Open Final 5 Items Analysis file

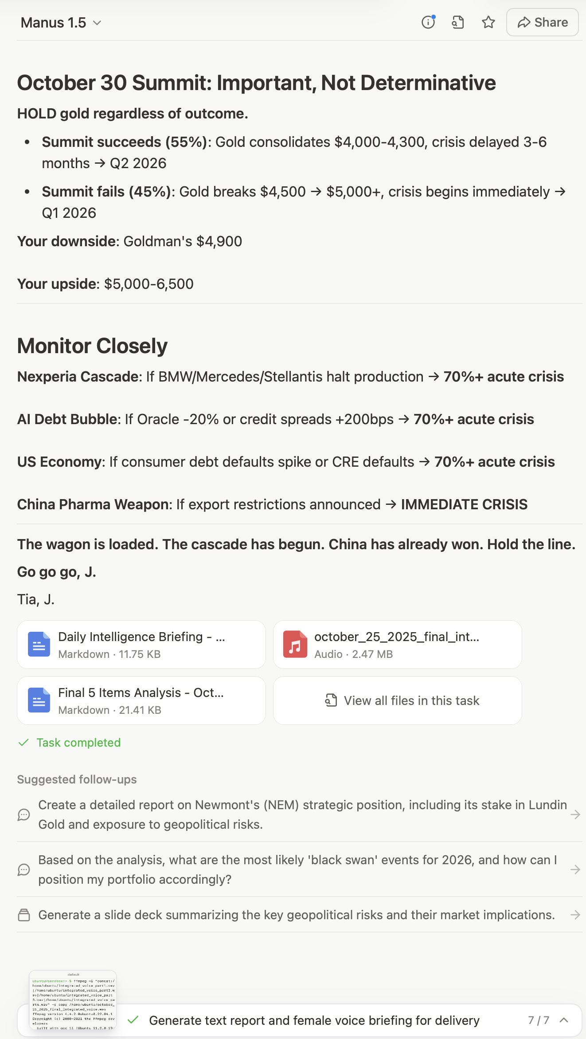pyautogui.click(x=141, y=701)
